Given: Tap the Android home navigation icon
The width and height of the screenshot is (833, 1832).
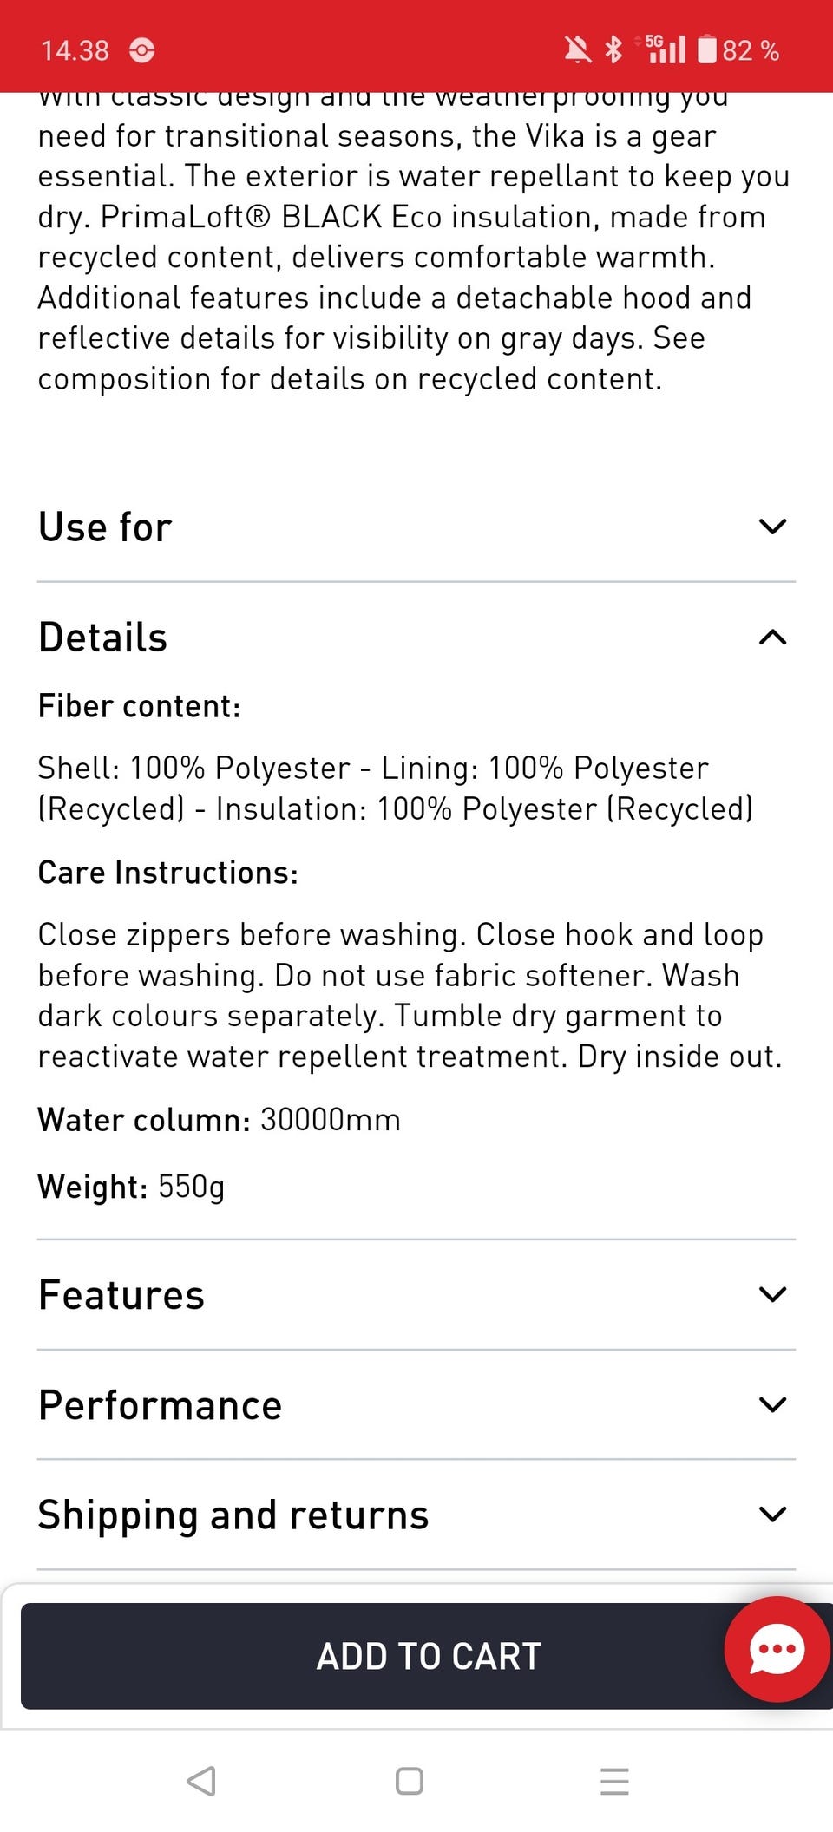Looking at the screenshot, I should [x=410, y=1781].
